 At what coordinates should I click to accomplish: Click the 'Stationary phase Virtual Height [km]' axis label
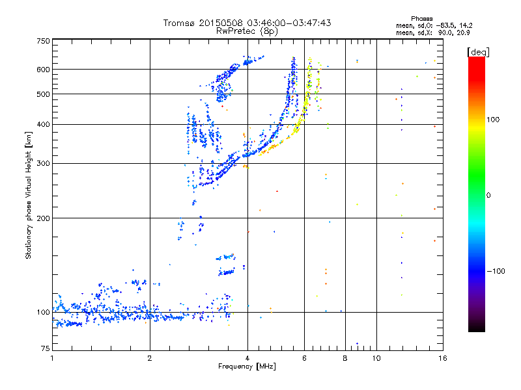[29, 195]
